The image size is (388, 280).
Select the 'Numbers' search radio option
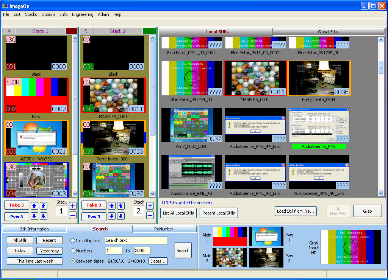tap(73, 251)
